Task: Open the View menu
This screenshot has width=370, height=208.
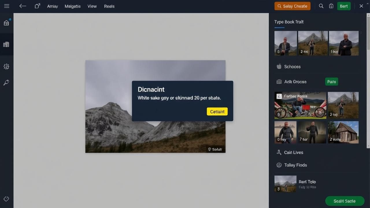Action: [x=92, y=6]
